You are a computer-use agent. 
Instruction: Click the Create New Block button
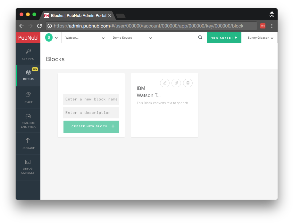91,127
